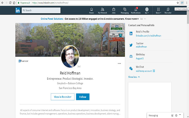
Task: Open reidhoffman Twitter link
Action: [x=141, y=47]
